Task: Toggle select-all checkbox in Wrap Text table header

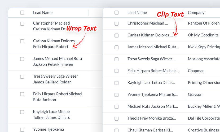Action: coord(22,13)
